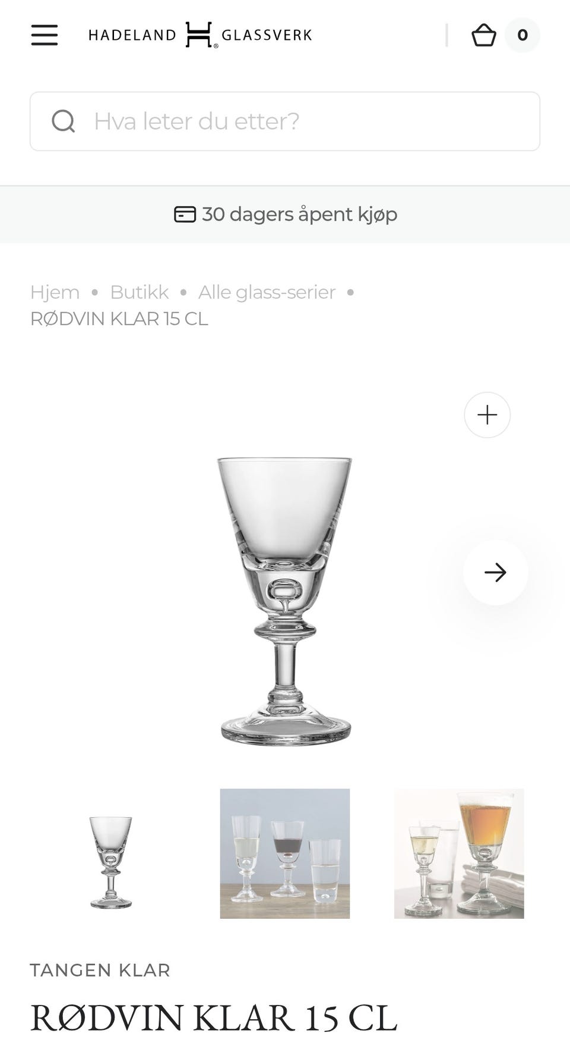Viewport: 570px width, 1052px height.
Task: Select the thumbnail with beer glass
Action: [459, 853]
